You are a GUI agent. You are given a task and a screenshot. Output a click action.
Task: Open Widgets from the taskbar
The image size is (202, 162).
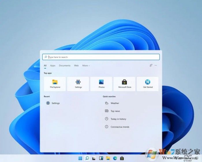click(101, 158)
